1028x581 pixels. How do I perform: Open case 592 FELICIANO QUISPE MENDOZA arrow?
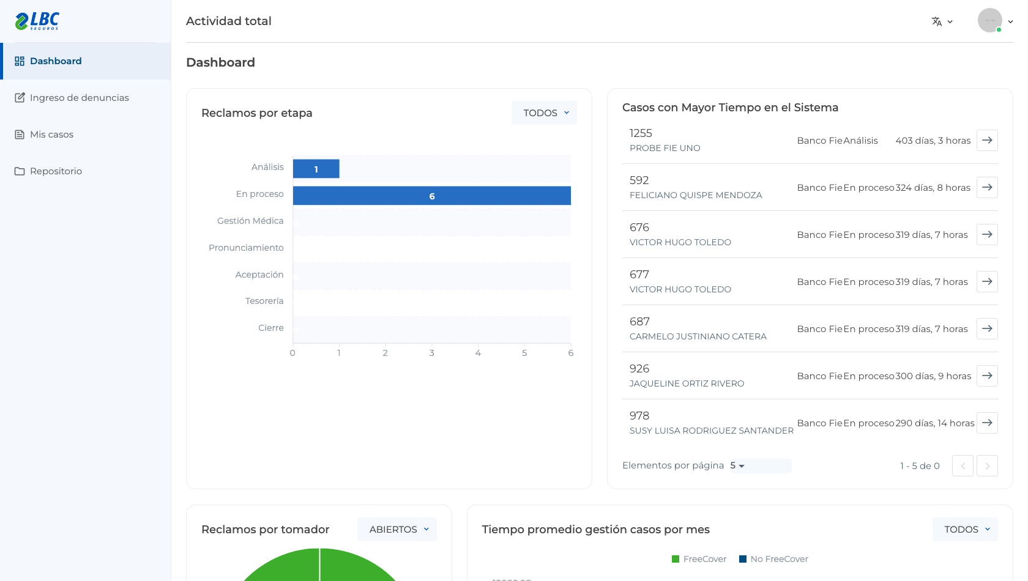987,188
